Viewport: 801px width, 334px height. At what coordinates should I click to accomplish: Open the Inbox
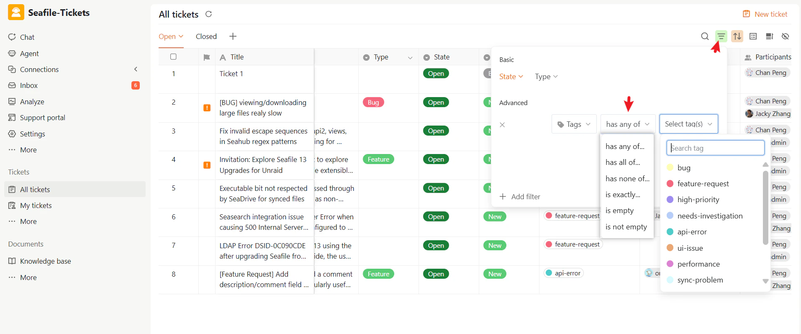click(29, 85)
